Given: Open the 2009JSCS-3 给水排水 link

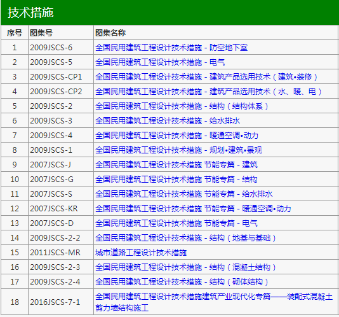Looking at the screenshot, I should [x=168, y=121].
